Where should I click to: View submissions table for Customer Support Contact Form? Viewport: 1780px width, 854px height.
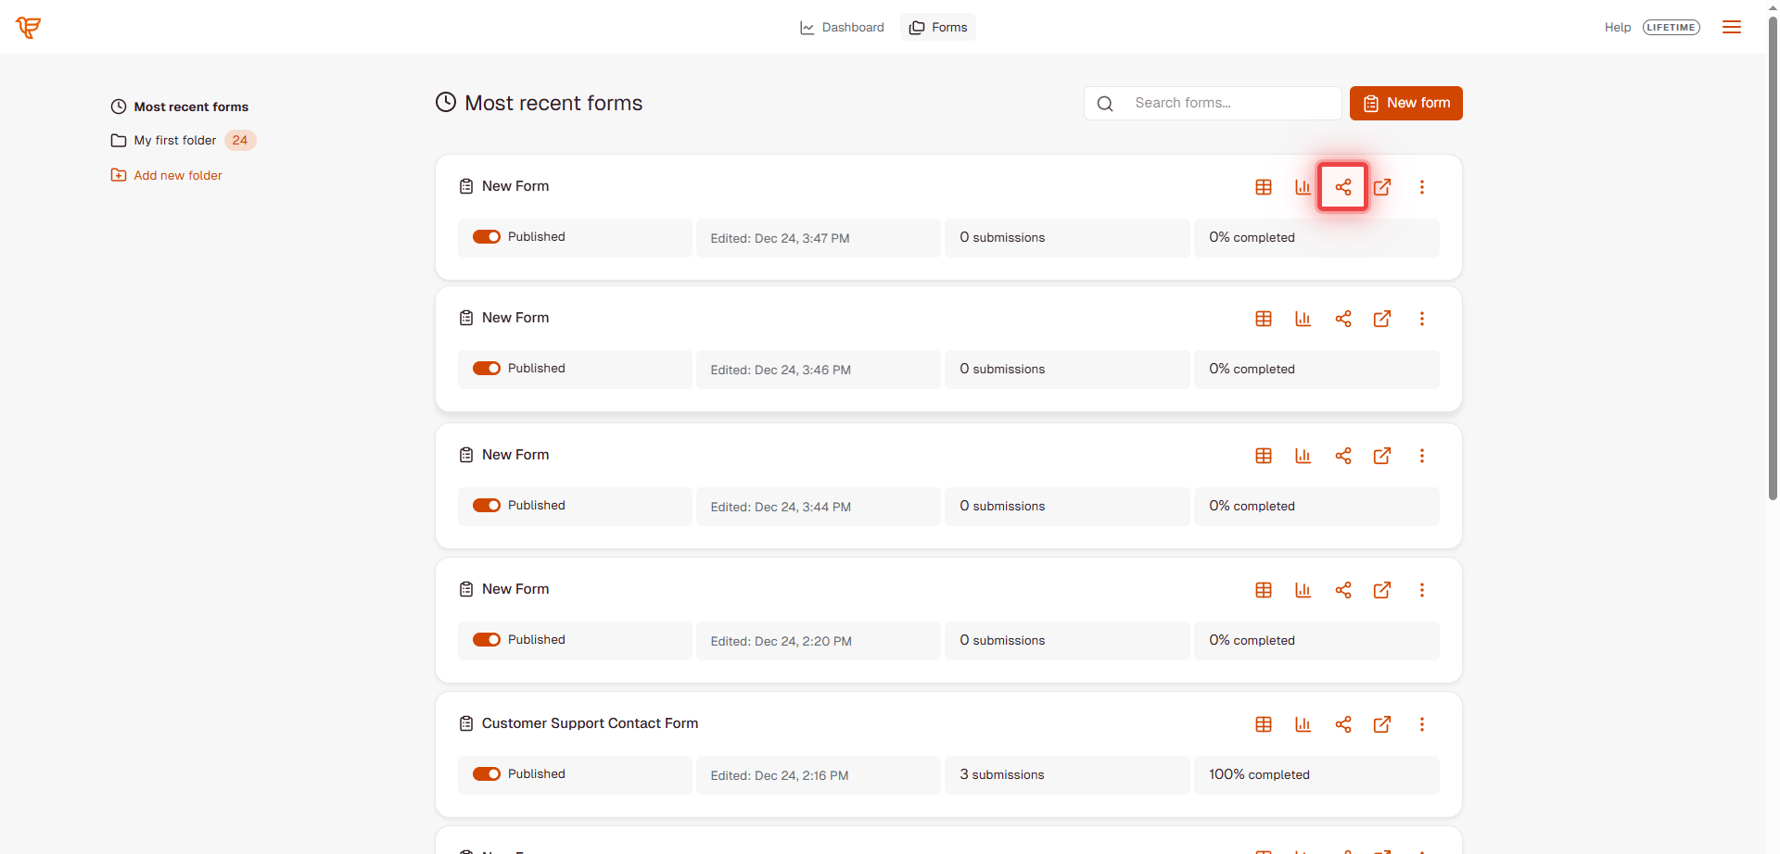tap(1263, 724)
